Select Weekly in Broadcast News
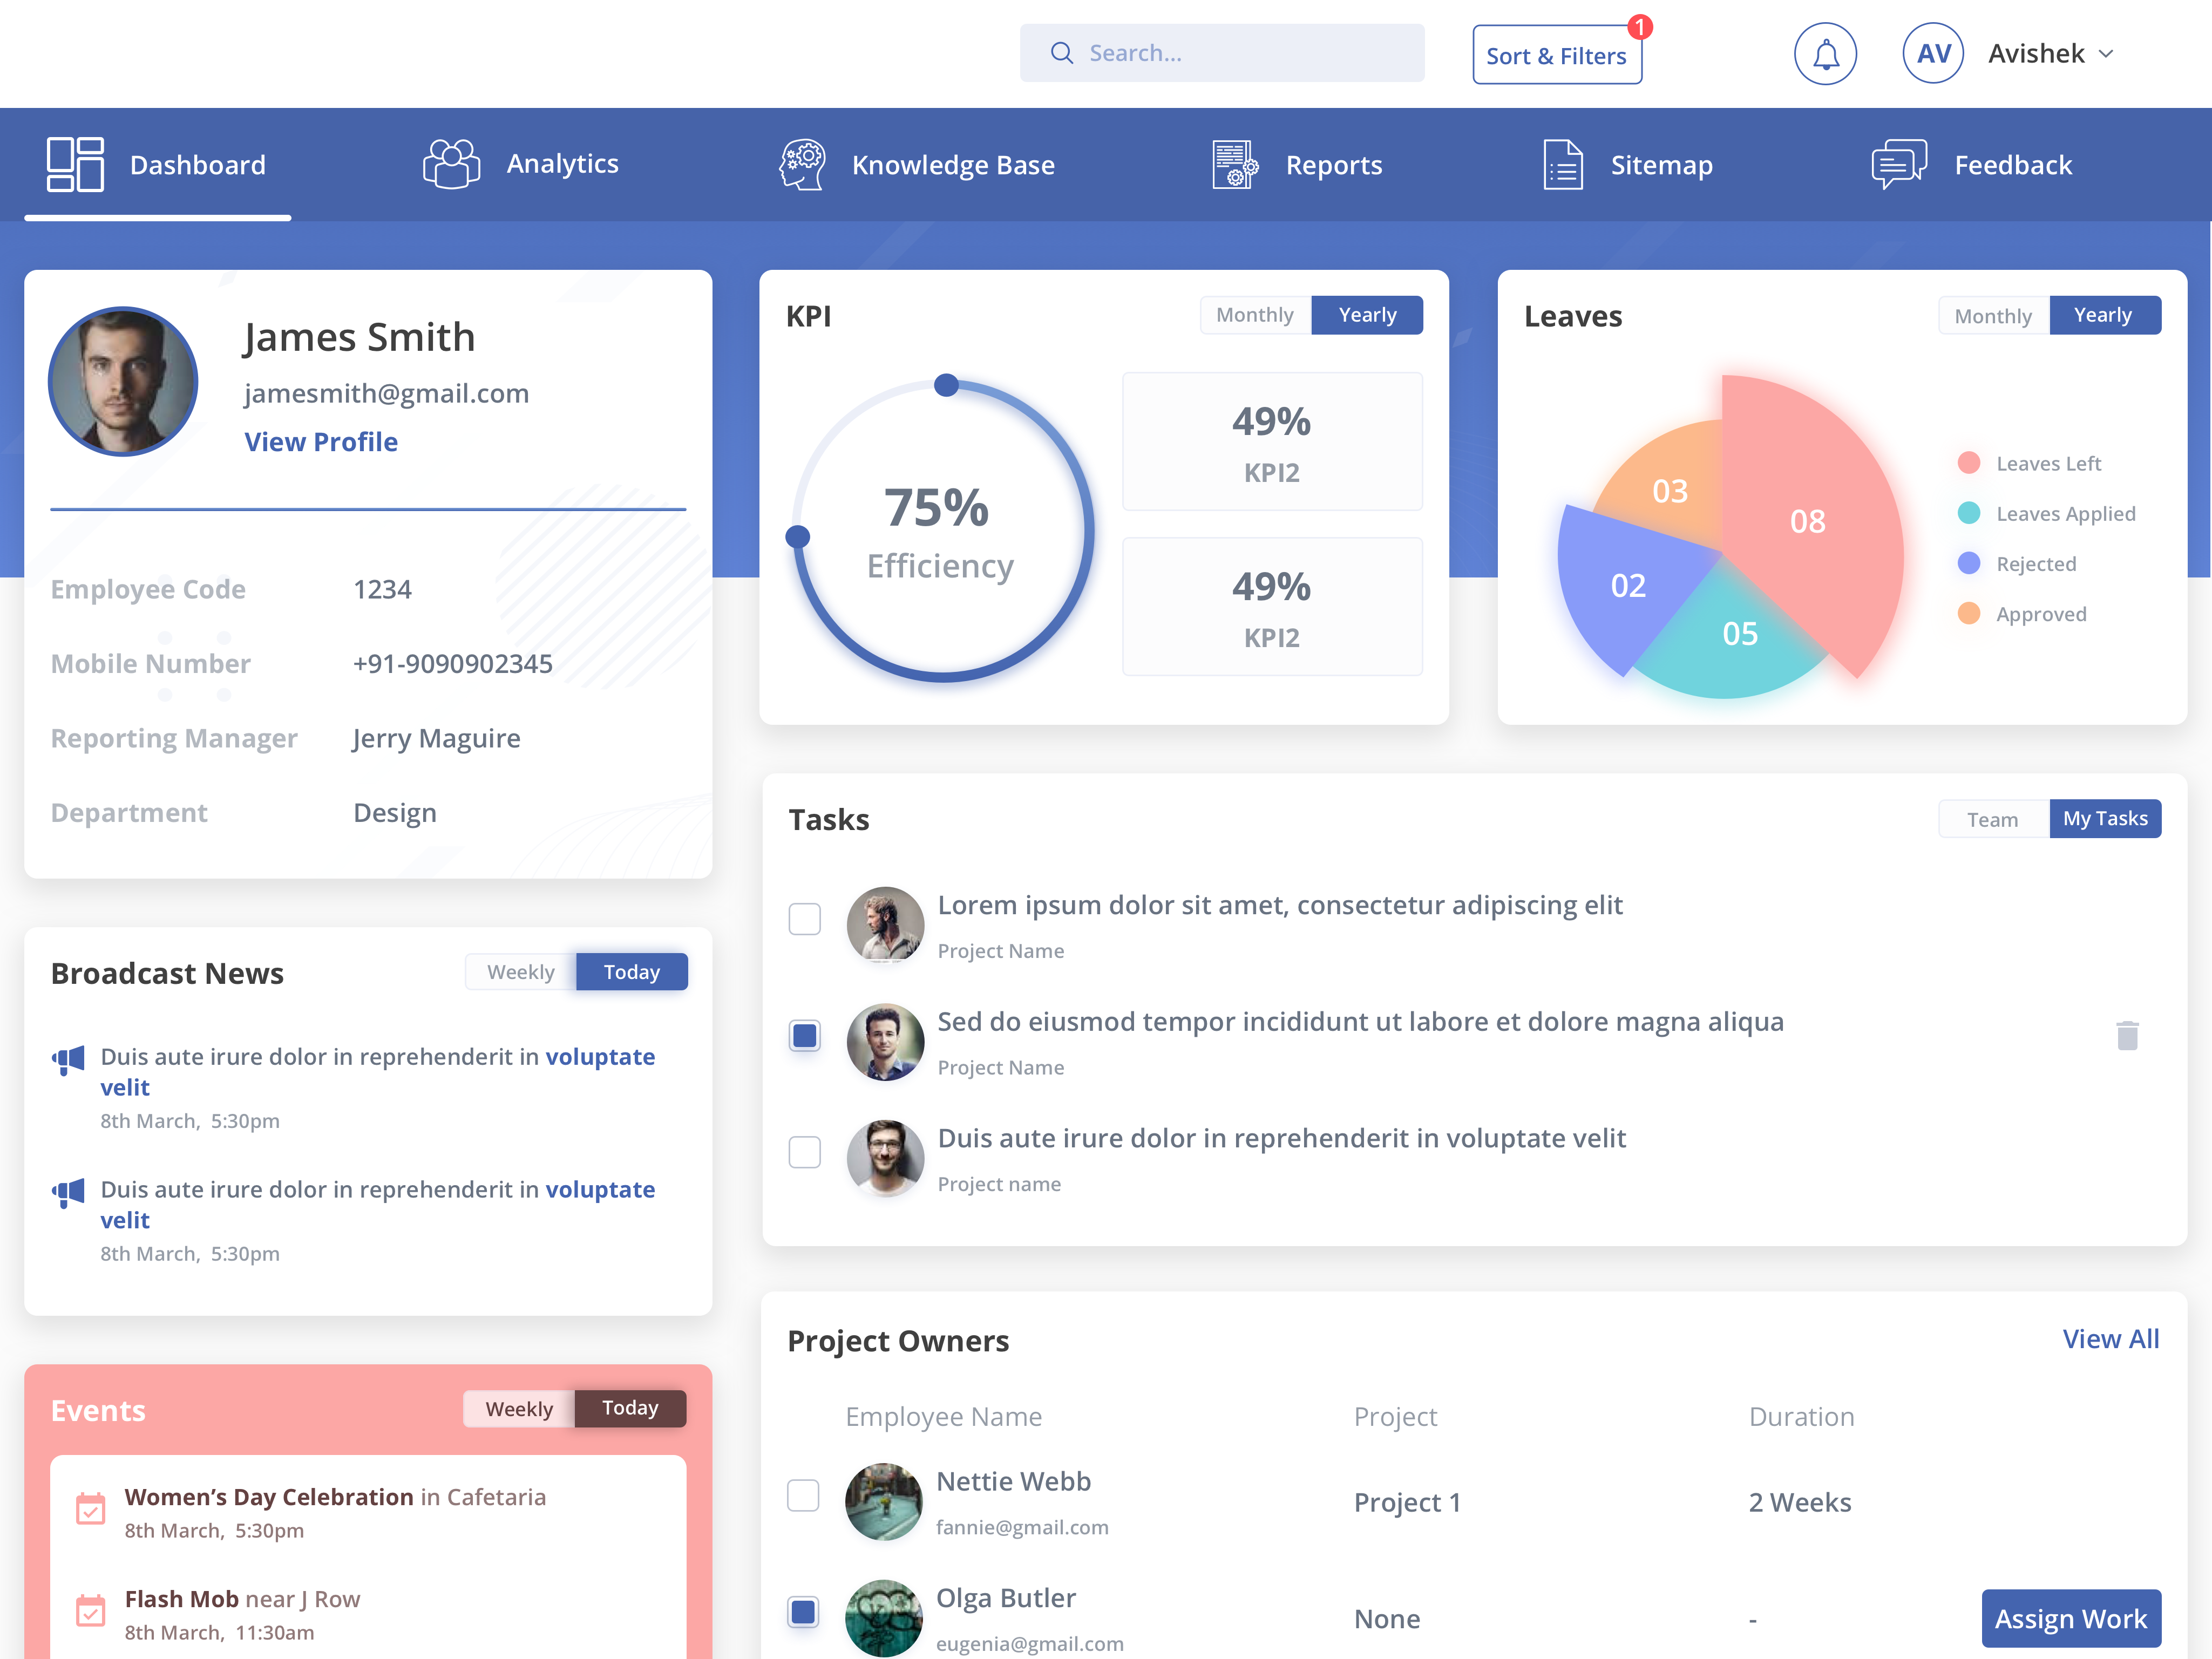2212x1659 pixels. [520, 971]
